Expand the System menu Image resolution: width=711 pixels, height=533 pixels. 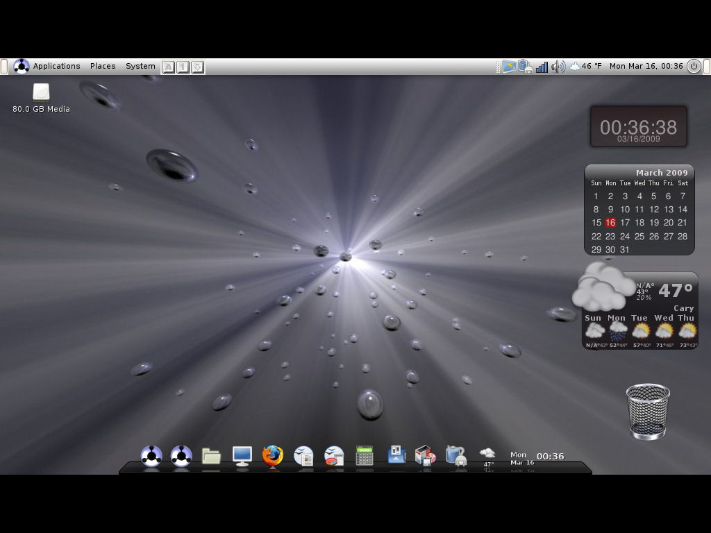pos(140,67)
